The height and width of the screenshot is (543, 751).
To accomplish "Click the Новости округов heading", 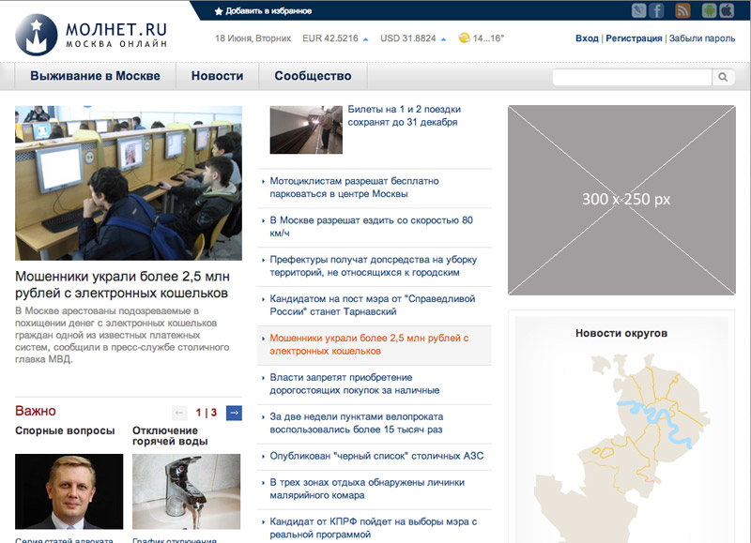I will (621, 333).
